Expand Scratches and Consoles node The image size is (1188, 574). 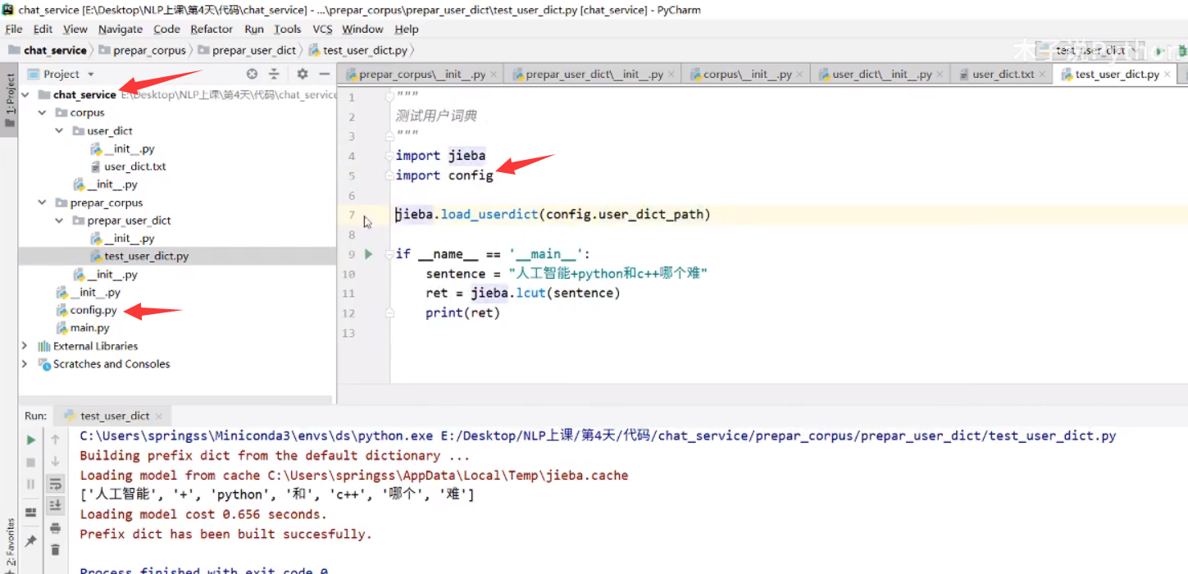point(25,364)
